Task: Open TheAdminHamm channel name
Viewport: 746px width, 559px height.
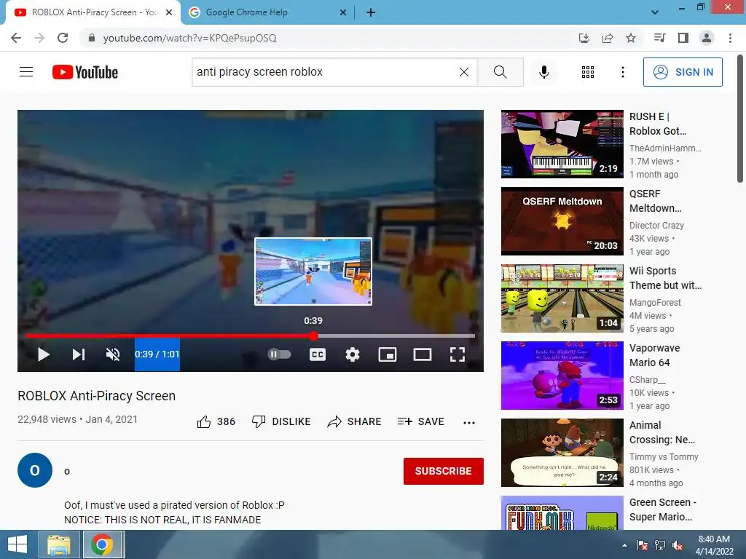Action: (665, 148)
